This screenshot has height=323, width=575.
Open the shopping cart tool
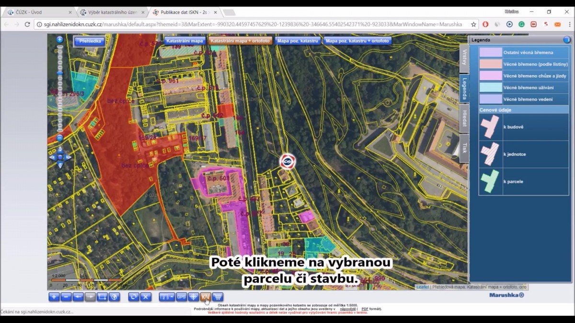click(x=218, y=297)
